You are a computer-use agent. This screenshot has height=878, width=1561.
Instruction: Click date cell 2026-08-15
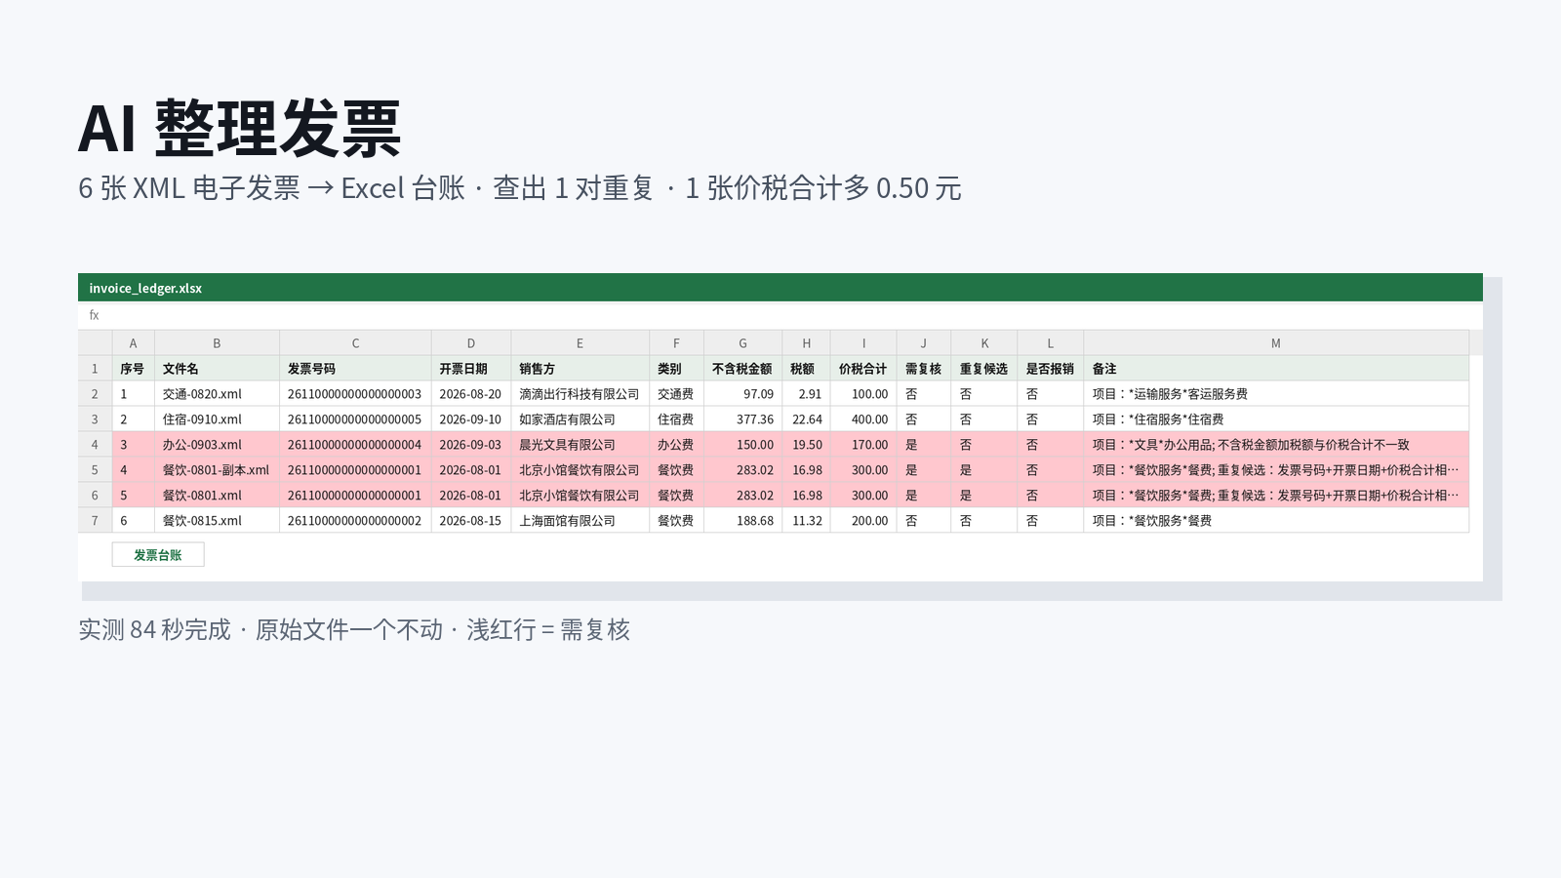pos(471,521)
